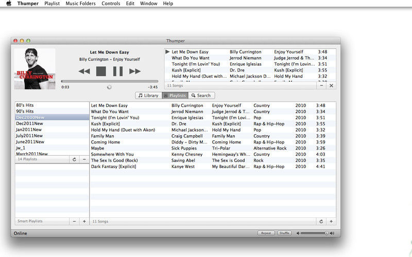Open the Controls menu
The height and width of the screenshot is (257, 412).
[x=111, y=4]
